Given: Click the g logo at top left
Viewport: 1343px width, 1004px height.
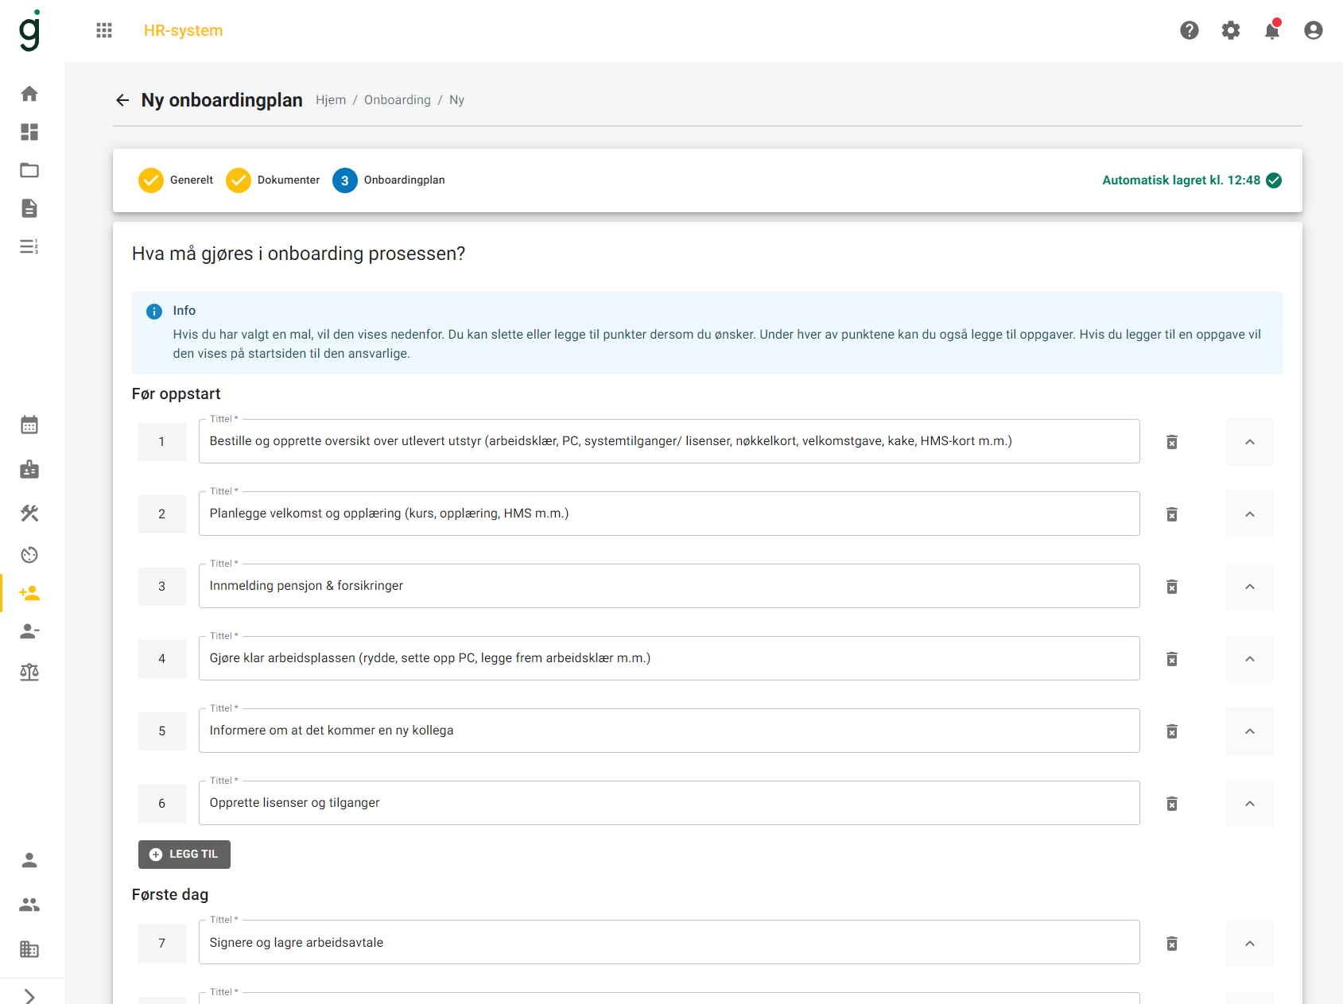Looking at the screenshot, I should 30,30.
